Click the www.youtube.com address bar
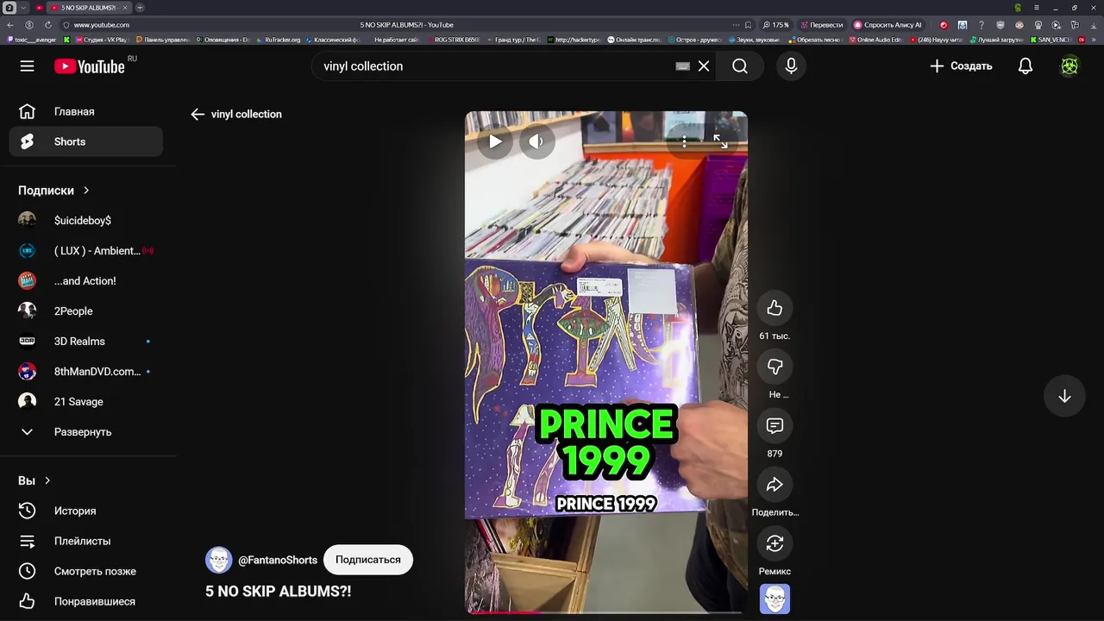Screen dimensions: 1104x621 click(102, 25)
